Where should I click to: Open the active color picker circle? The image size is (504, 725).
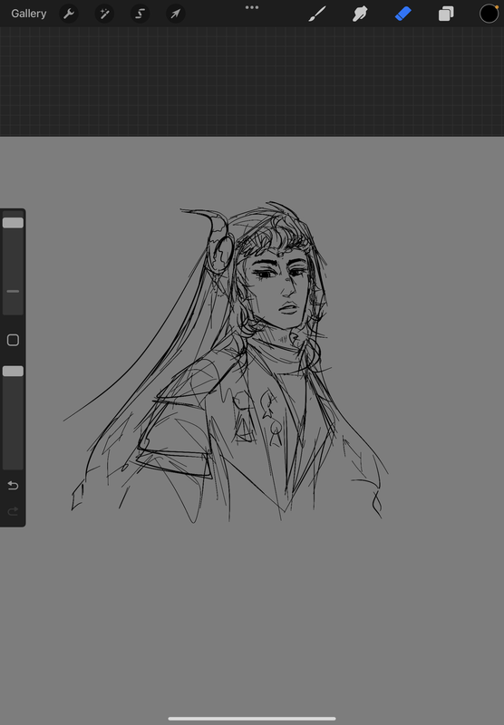pos(489,14)
